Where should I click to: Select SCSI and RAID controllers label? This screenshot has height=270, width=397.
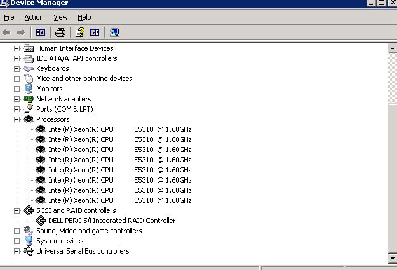tap(76, 210)
